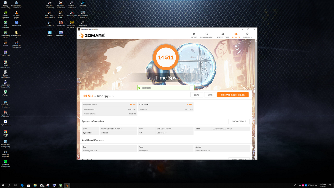The height and width of the screenshot is (188, 334).
Task: Click COMPARE RESULT ONLINE button
Action: pyautogui.click(x=233, y=95)
